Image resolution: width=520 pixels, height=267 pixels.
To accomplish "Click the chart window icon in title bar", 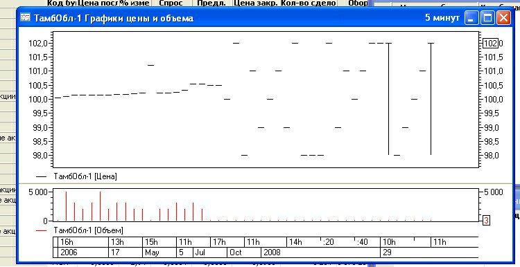I will click(x=25, y=18).
